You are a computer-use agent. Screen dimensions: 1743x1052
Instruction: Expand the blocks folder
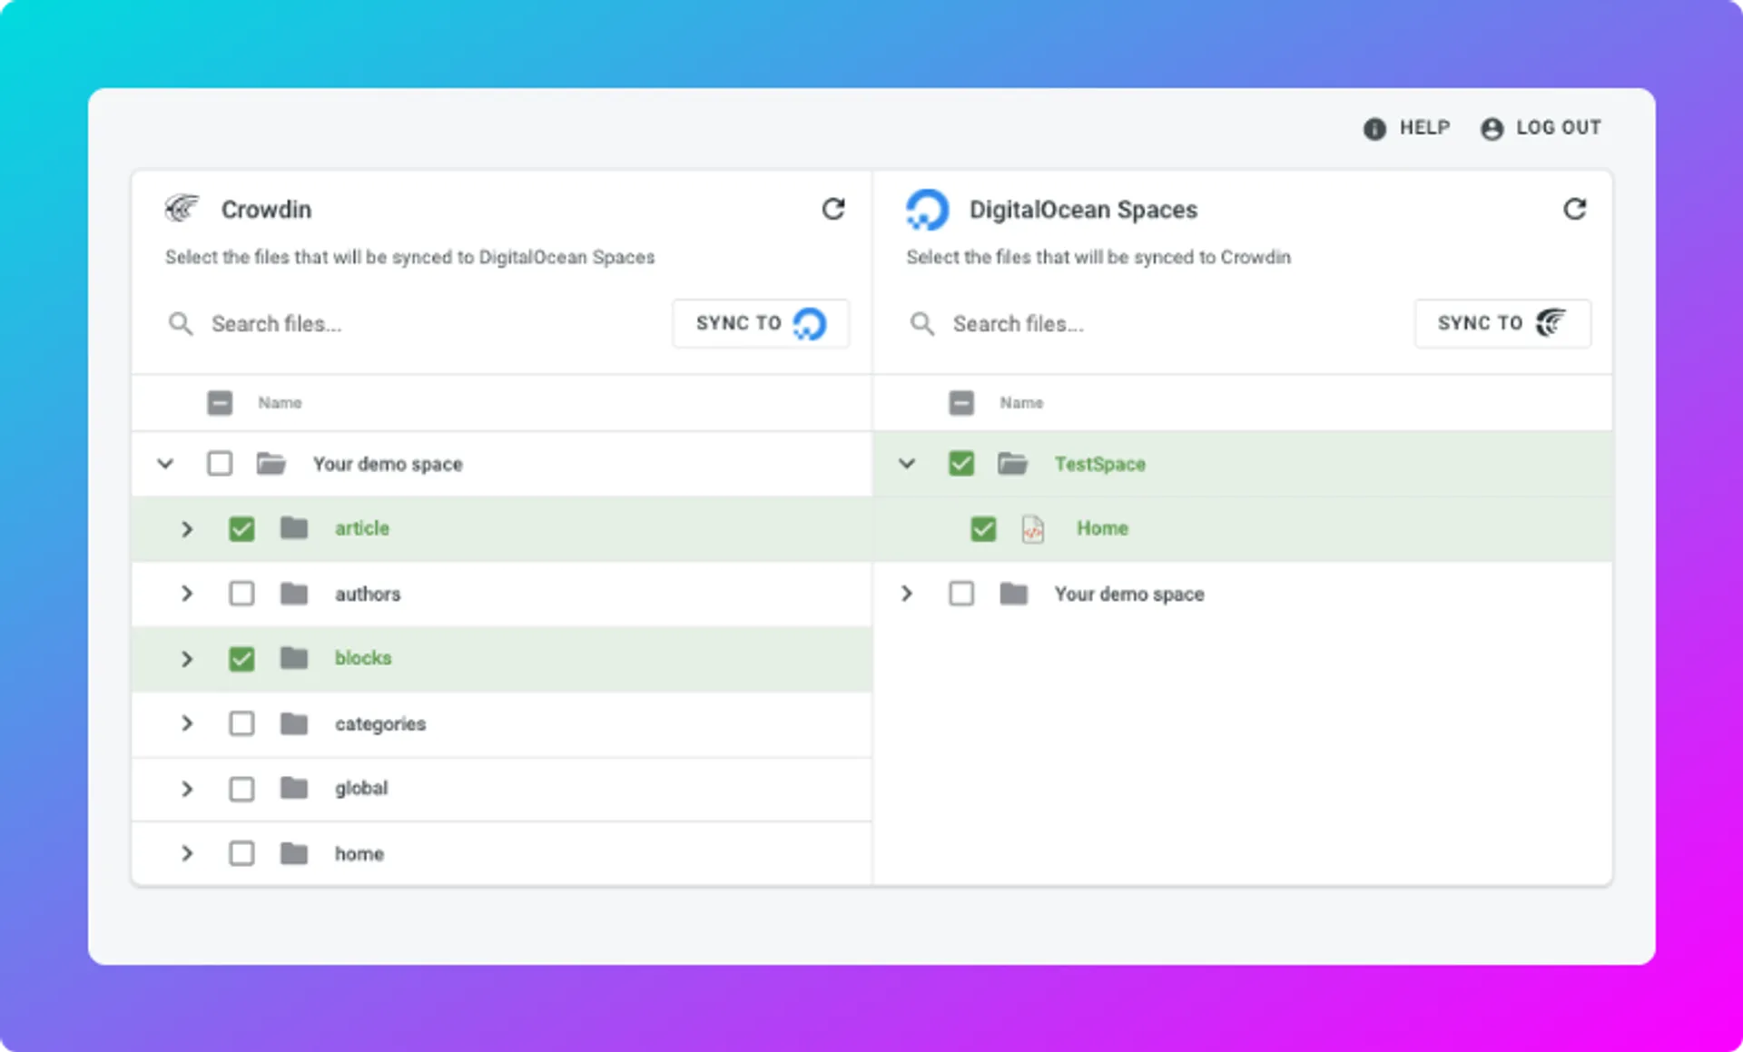point(187,659)
